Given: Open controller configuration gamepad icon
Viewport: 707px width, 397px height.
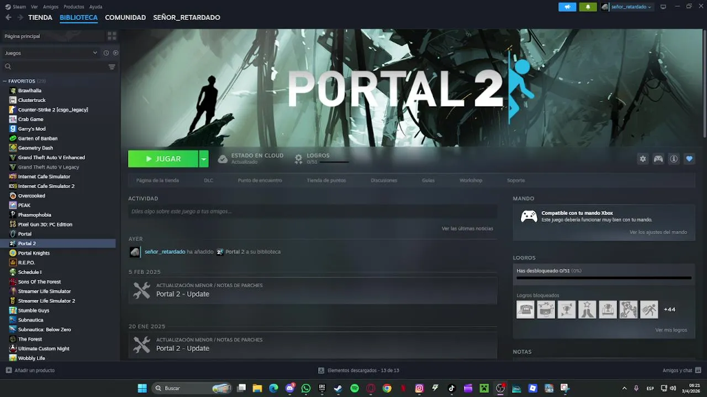Looking at the screenshot, I should coord(658,159).
